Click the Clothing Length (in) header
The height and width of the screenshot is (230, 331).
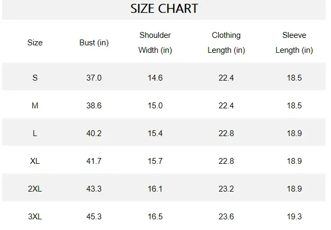(x=226, y=43)
